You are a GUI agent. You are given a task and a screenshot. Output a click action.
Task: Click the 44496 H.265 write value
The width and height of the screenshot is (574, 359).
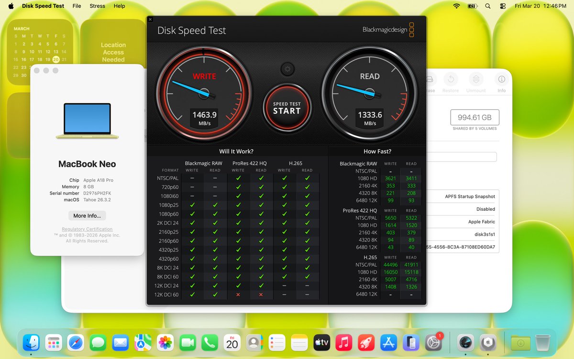[x=390, y=264]
